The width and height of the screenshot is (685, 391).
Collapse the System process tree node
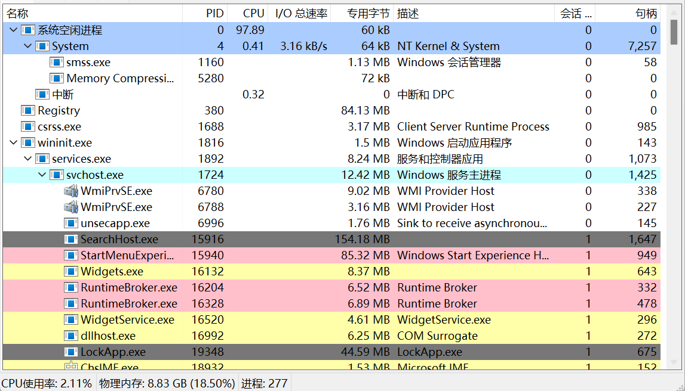[x=27, y=46]
